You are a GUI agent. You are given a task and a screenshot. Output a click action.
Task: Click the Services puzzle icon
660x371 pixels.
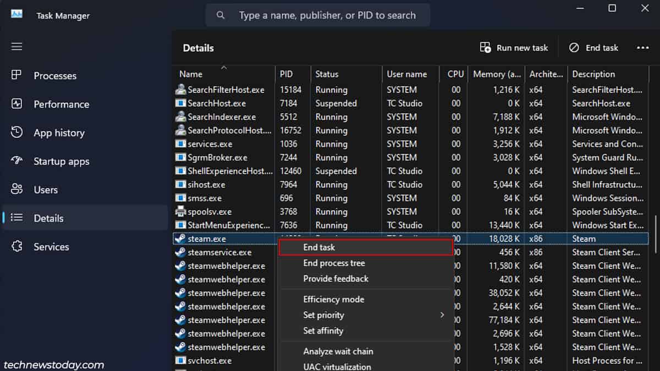pyautogui.click(x=16, y=247)
